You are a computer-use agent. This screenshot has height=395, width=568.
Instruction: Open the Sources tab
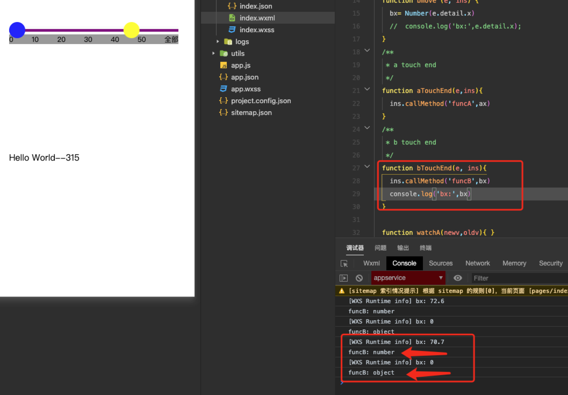[x=441, y=263]
